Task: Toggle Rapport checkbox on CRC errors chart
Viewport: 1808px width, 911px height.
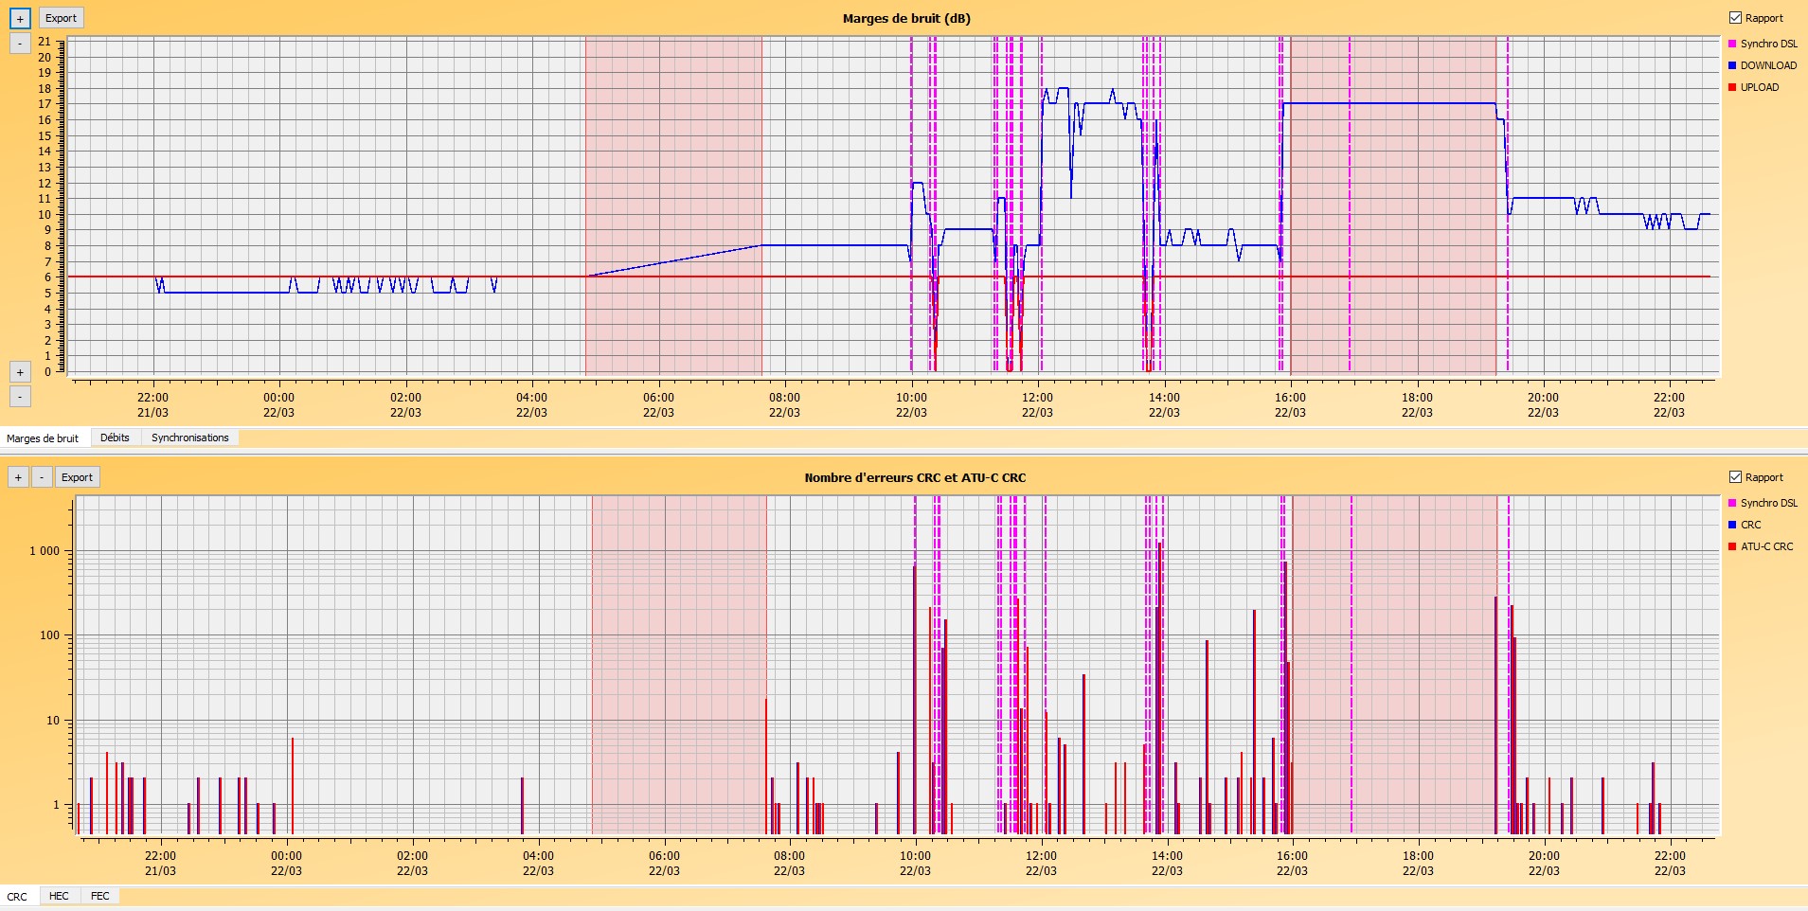Action: click(x=1735, y=477)
